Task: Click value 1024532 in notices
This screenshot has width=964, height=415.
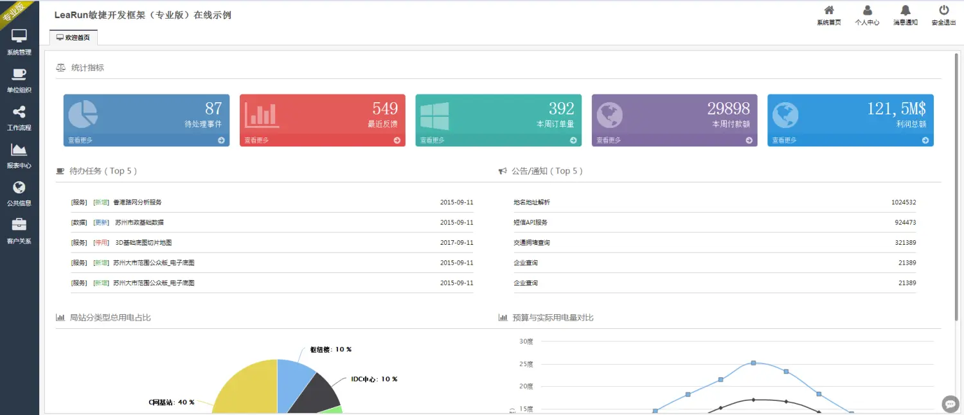Action: point(904,202)
